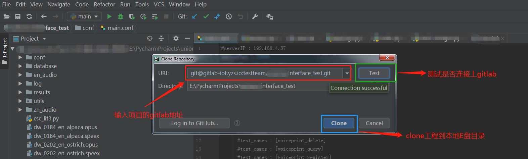The width and height of the screenshot is (528, 159).
Task: Commit changes with Git checkmark
Action: [206, 16]
